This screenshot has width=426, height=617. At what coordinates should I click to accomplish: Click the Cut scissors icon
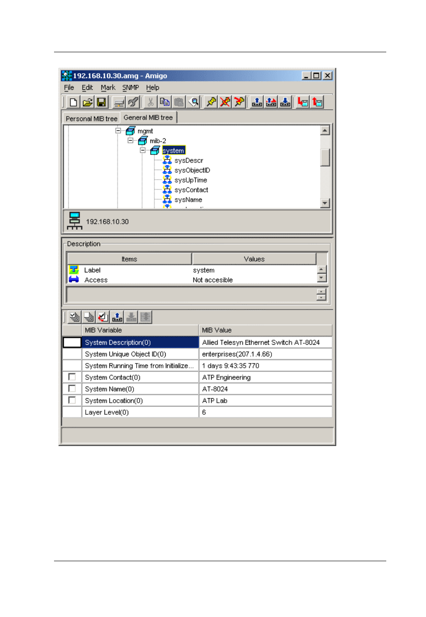click(x=150, y=102)
